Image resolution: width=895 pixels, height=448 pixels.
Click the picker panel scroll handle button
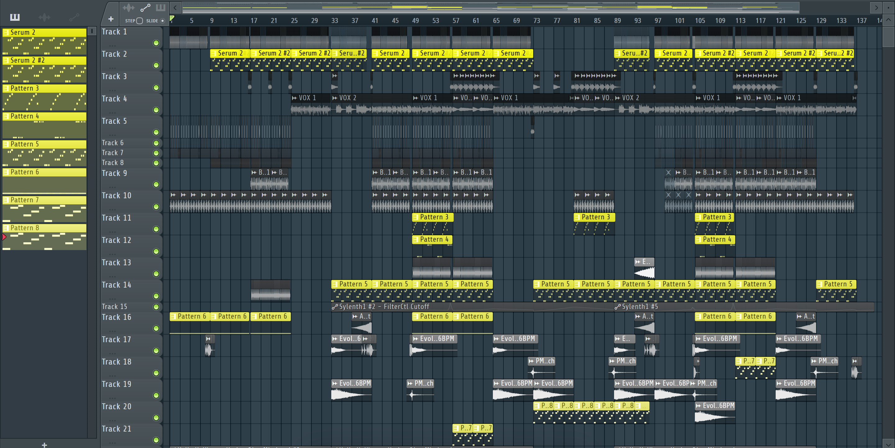[x=92, y=31]
